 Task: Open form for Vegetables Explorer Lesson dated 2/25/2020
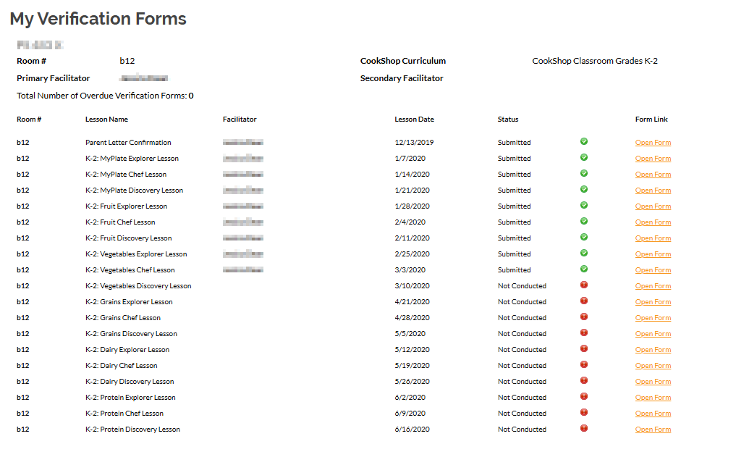pyautogui.click(x=653, y=254)
